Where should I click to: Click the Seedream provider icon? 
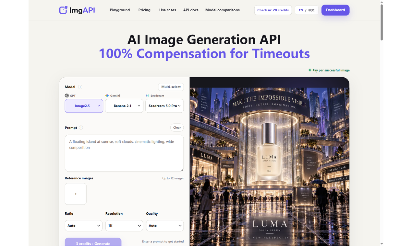coord(147,95)
